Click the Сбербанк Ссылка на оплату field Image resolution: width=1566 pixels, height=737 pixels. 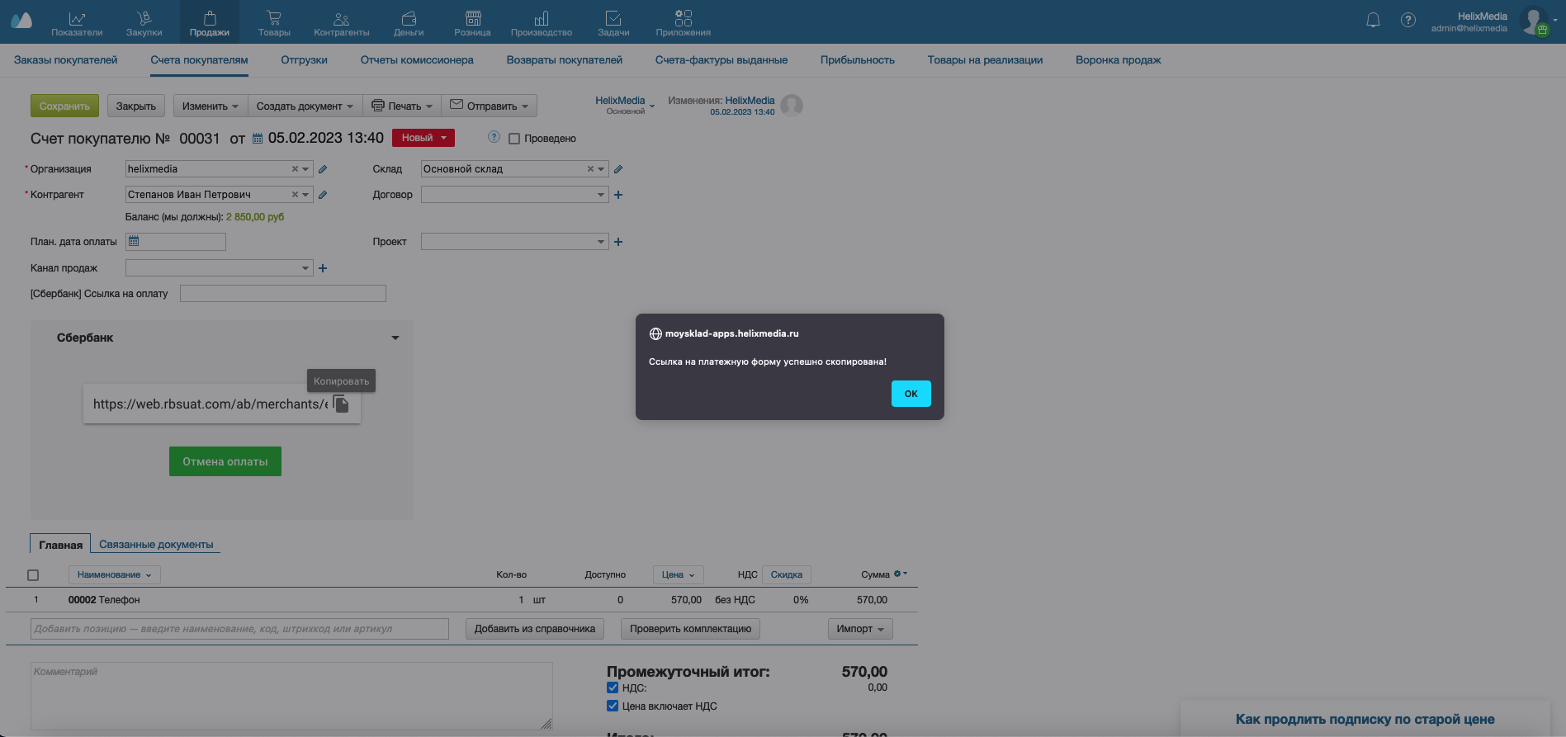[x=283, y=294]
